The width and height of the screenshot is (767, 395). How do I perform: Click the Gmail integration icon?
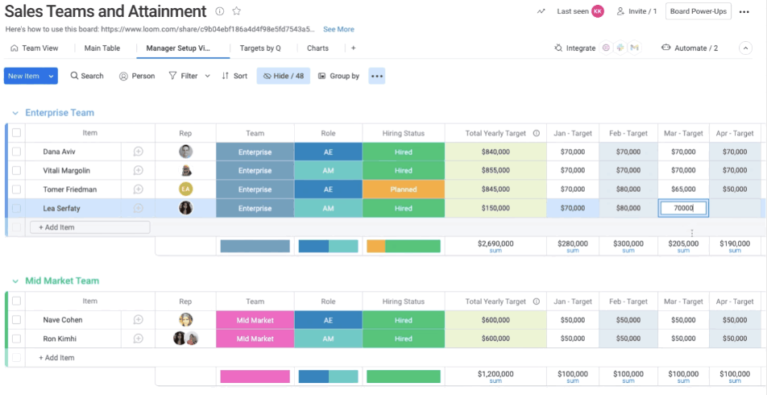pos(634,48)
